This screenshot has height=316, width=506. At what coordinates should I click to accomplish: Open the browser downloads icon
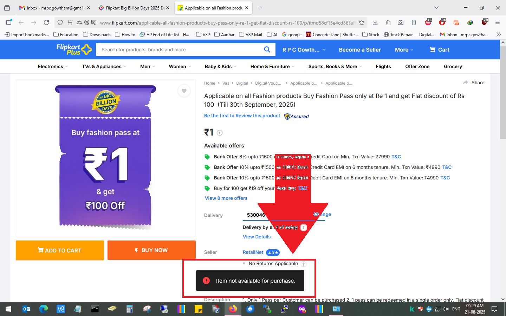tap(375, 23)
